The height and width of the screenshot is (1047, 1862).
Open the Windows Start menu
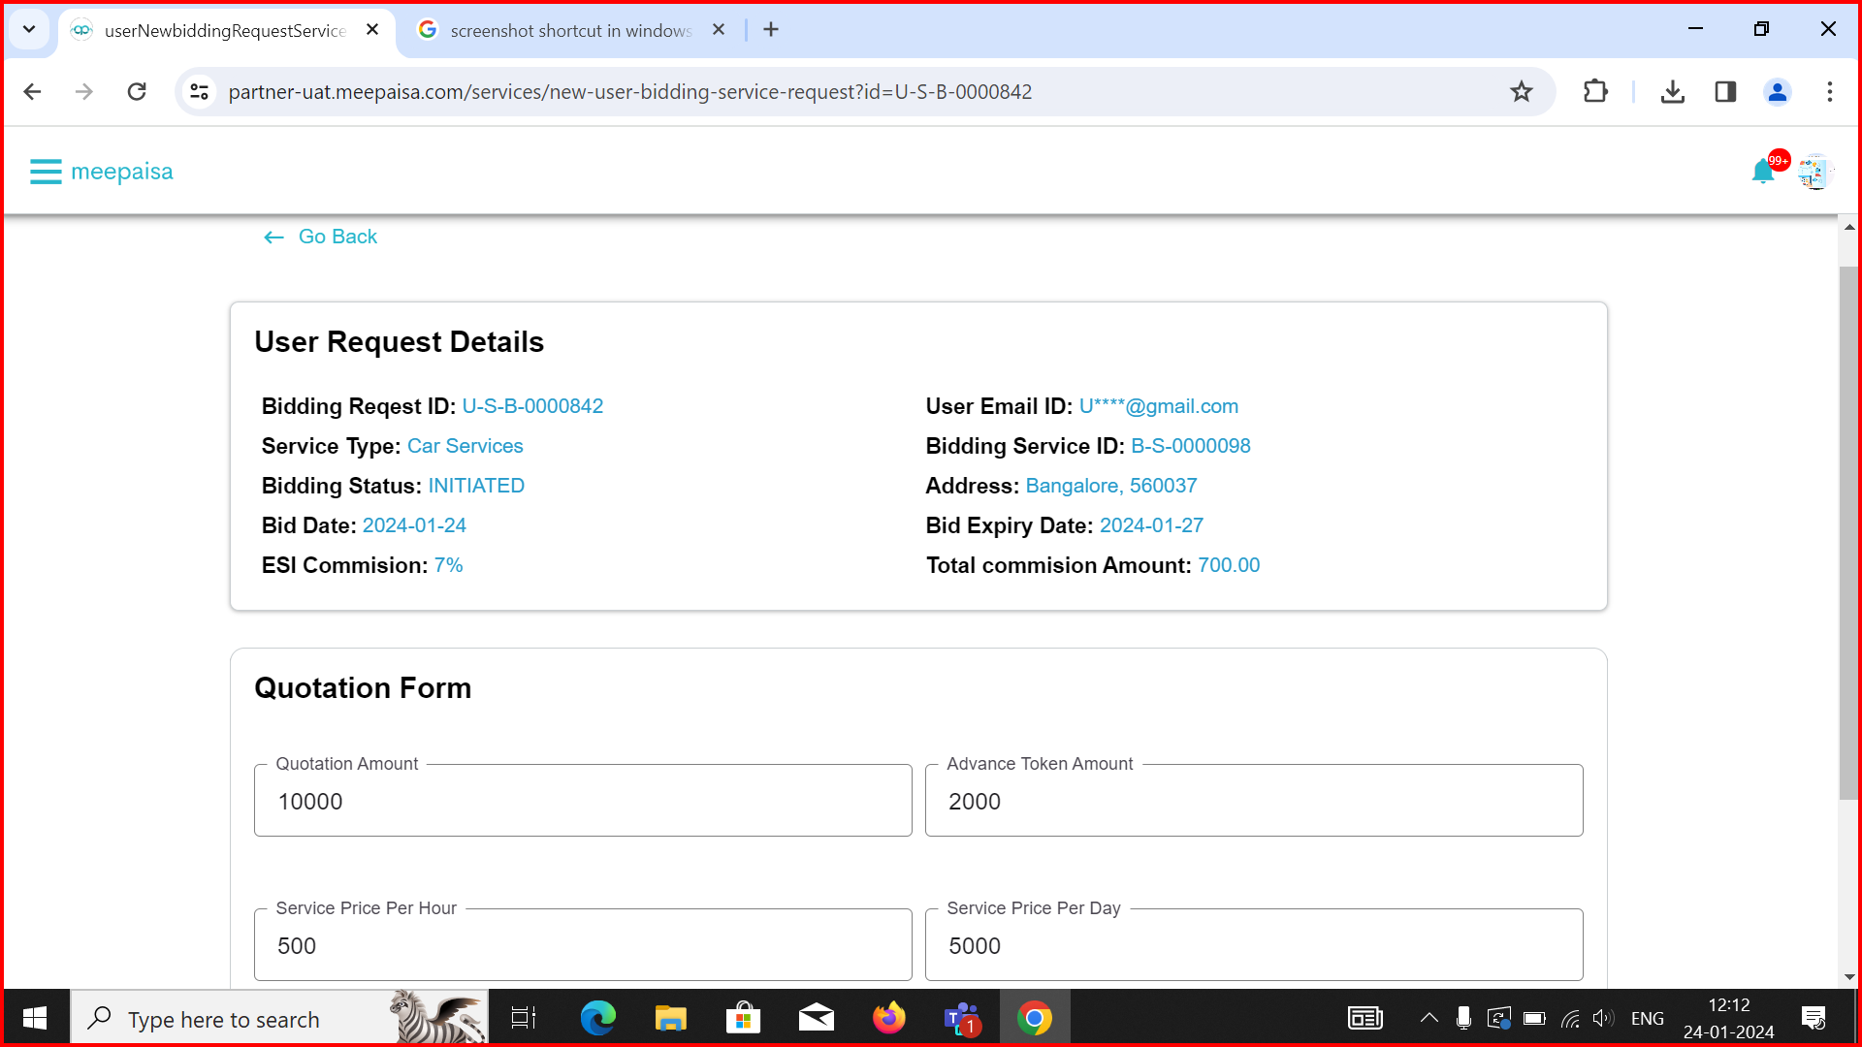[35, 1018]
